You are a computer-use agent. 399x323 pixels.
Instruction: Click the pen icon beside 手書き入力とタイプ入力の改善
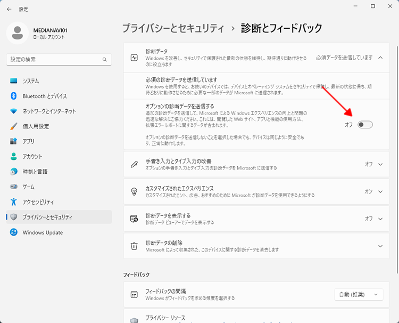[x=134, y=164]
